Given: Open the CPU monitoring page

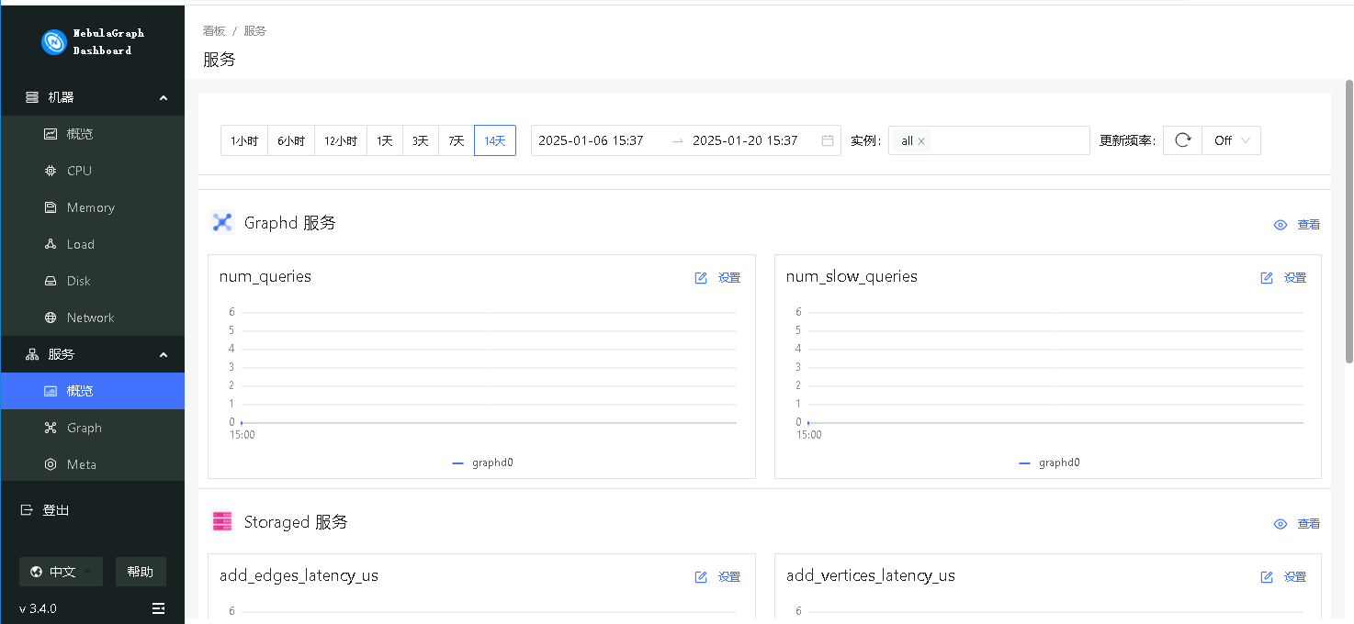Looking at the screenshot, I should tap(92, 171).
